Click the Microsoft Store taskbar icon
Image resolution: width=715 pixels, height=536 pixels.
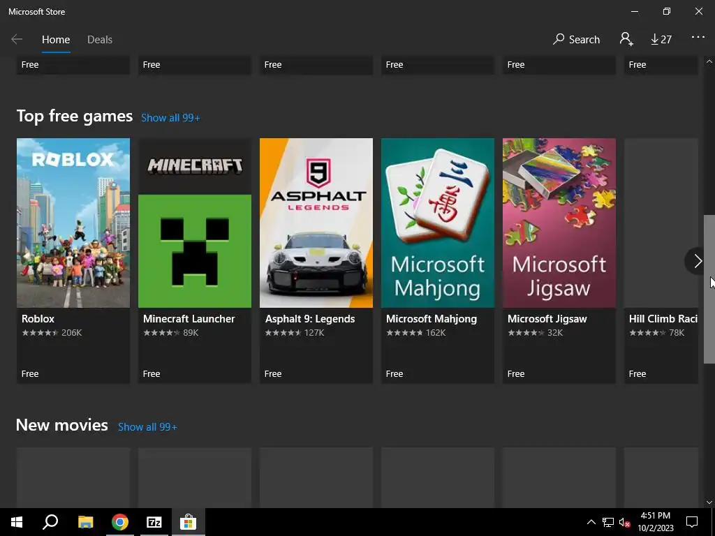click(x=188, y=522)
